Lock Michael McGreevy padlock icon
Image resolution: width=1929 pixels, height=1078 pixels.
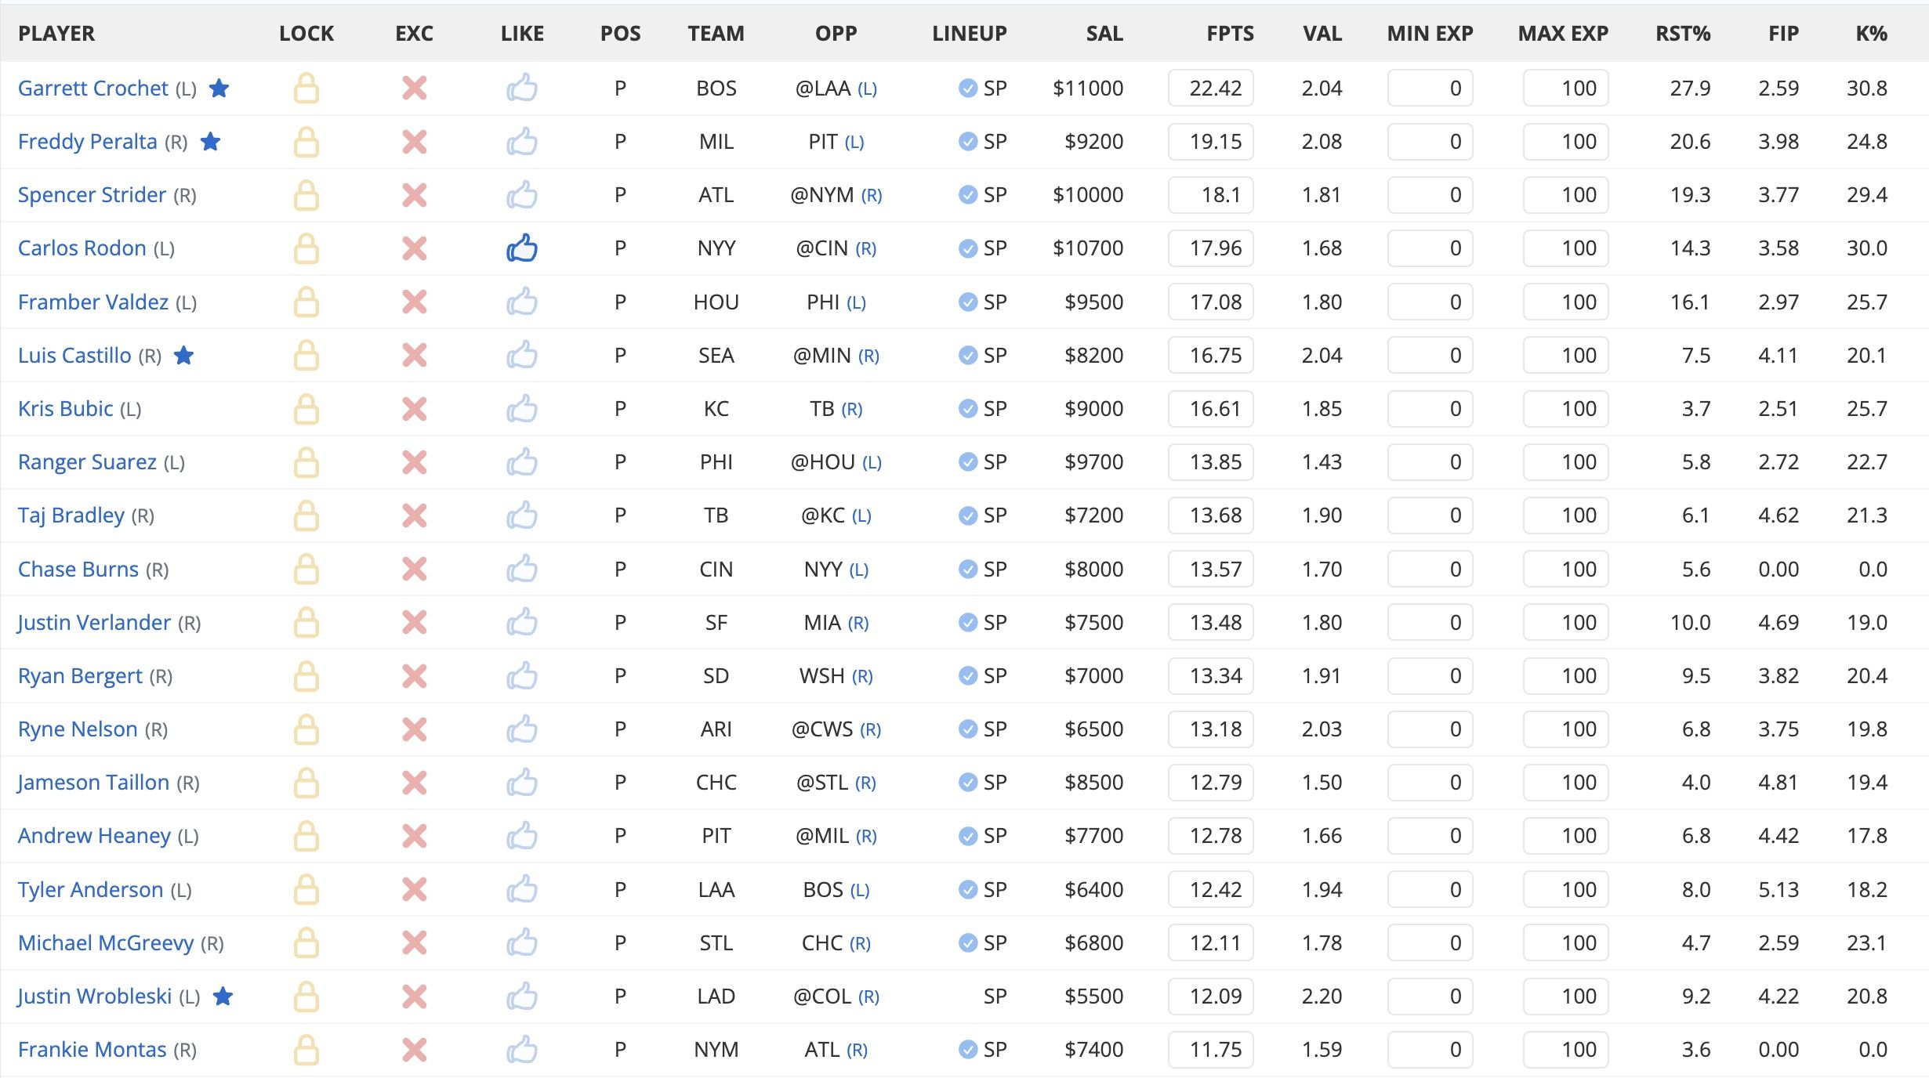point(306,943)
